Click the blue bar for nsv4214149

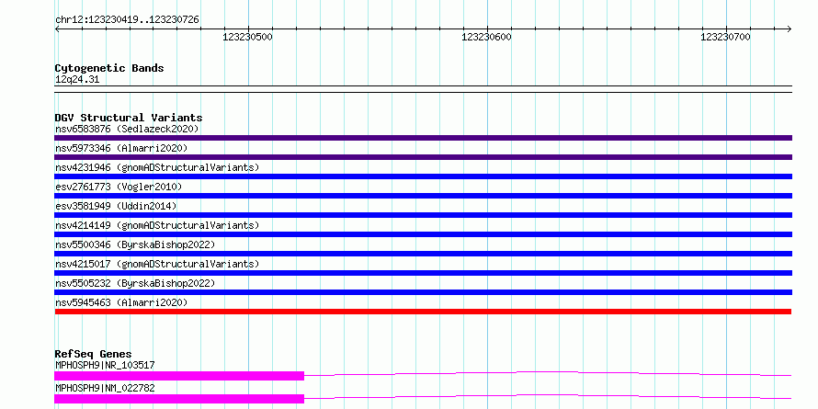pyautogui.click(x=423, y=234)
